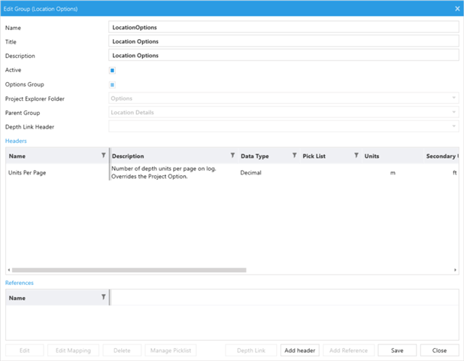Image resolution: width=464 pixels, height=361 pixels.
Task: Open Pick List column filter
Action: (356, 155)
